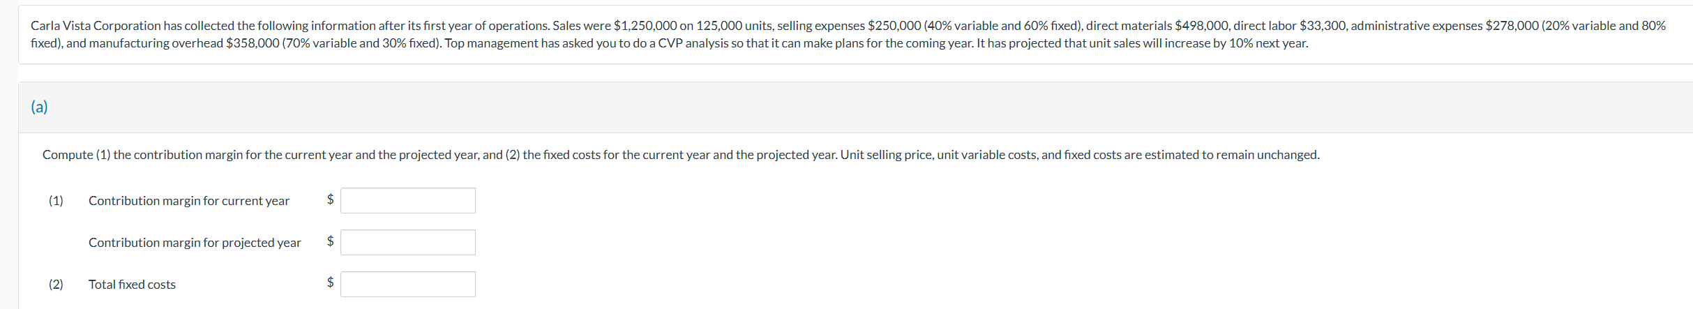Click the dollar sign beside projected year field

coord(331,241)
